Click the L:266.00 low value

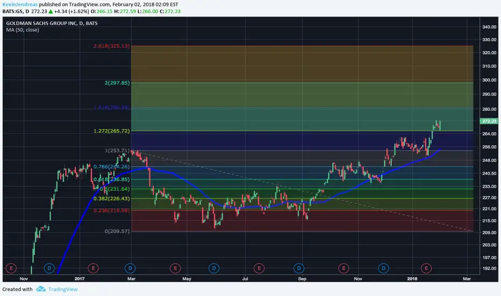click(148, 11)
